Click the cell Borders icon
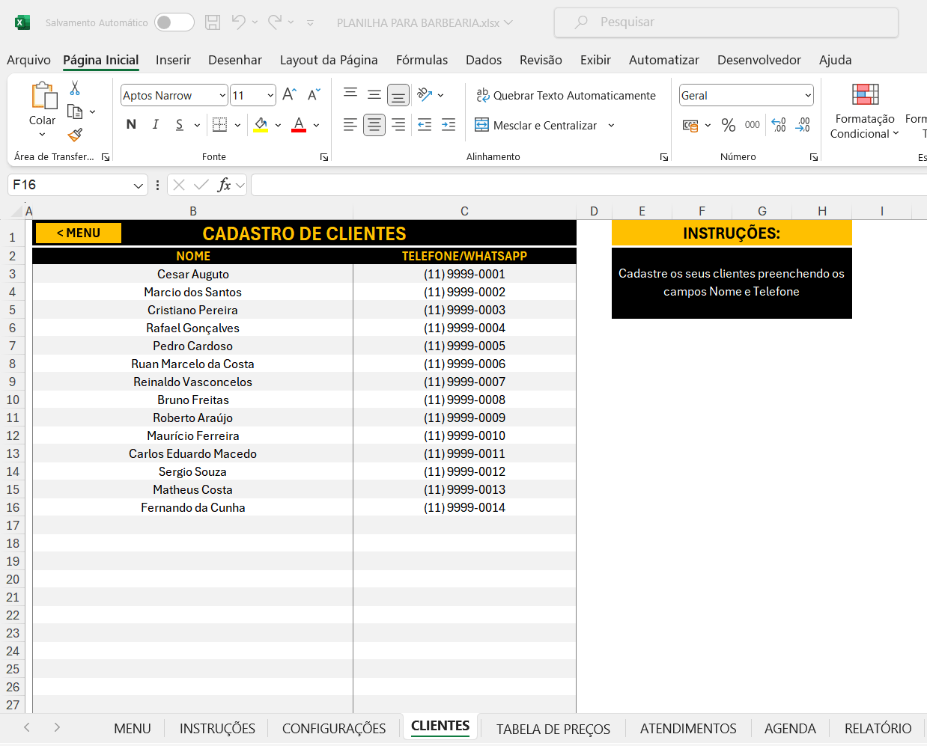The width and height of the screenshot is (927, 746). tap(219, 125)
